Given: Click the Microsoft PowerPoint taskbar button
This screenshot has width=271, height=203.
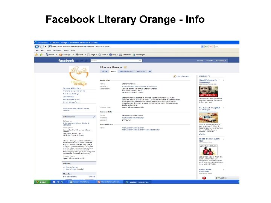Looking at the screenshot, I should tap(110, 182).
